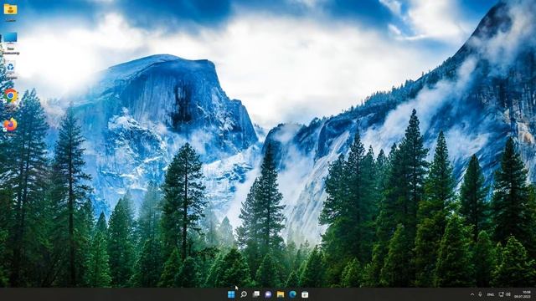Open Microsoft Store from the taskbar
This screenshot has height=301, width=536.
(x=305, y=294)
